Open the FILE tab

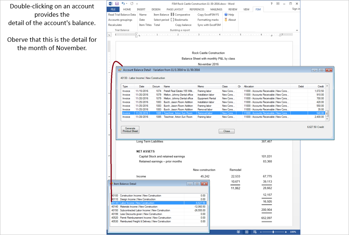(113, 9)
